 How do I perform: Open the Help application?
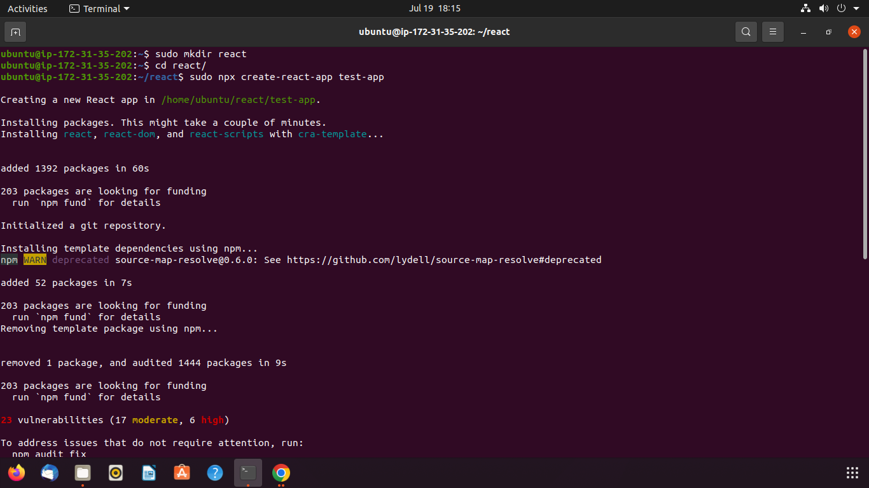click(x=215, y=473)
